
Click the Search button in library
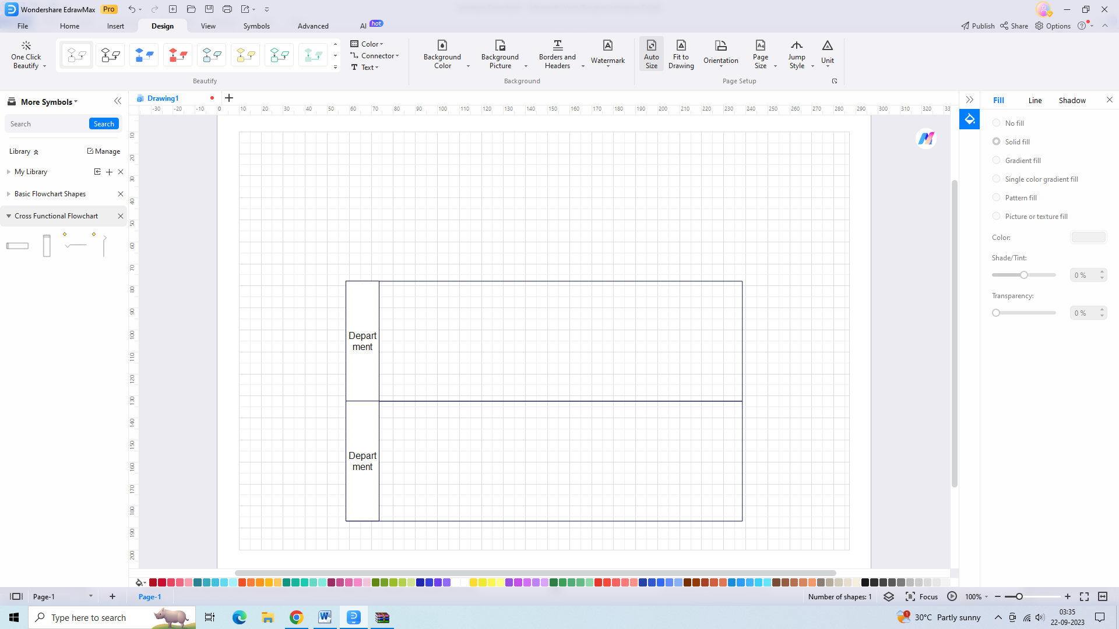pos(104,123)
